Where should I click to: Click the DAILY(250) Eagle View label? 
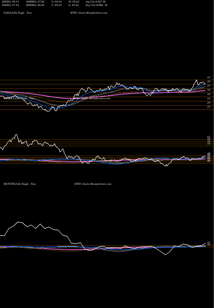18,13
